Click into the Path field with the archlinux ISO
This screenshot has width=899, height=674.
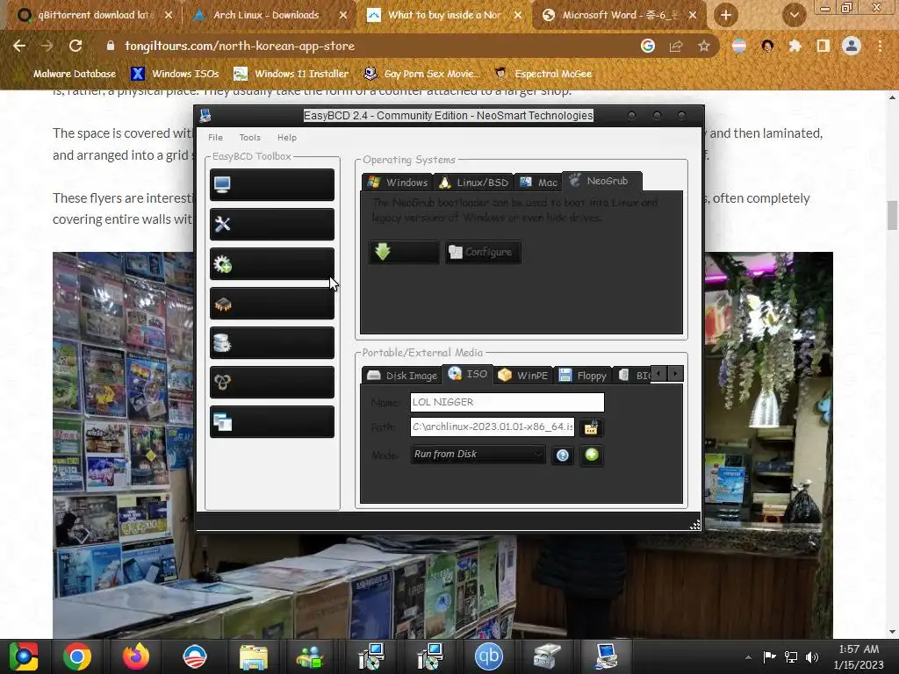[493, 427]
